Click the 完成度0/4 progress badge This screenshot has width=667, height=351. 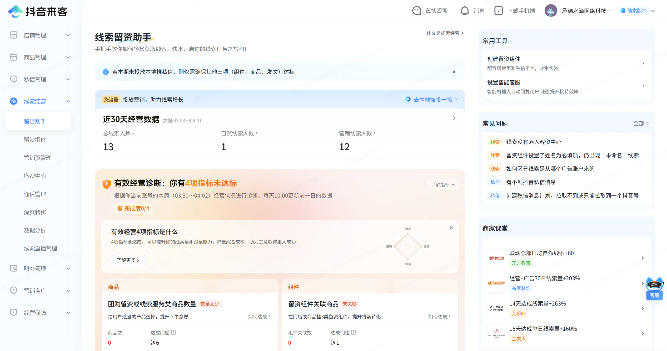[133, 208]
